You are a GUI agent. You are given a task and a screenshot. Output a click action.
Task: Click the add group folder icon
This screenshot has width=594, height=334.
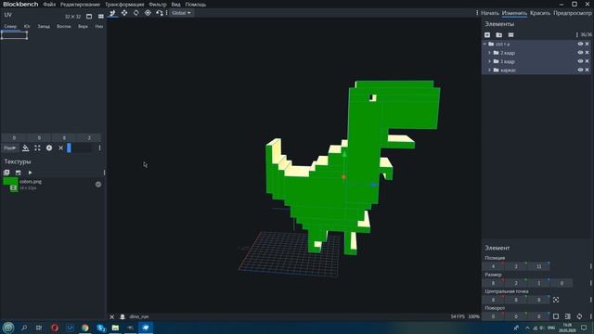pos(499,35)
